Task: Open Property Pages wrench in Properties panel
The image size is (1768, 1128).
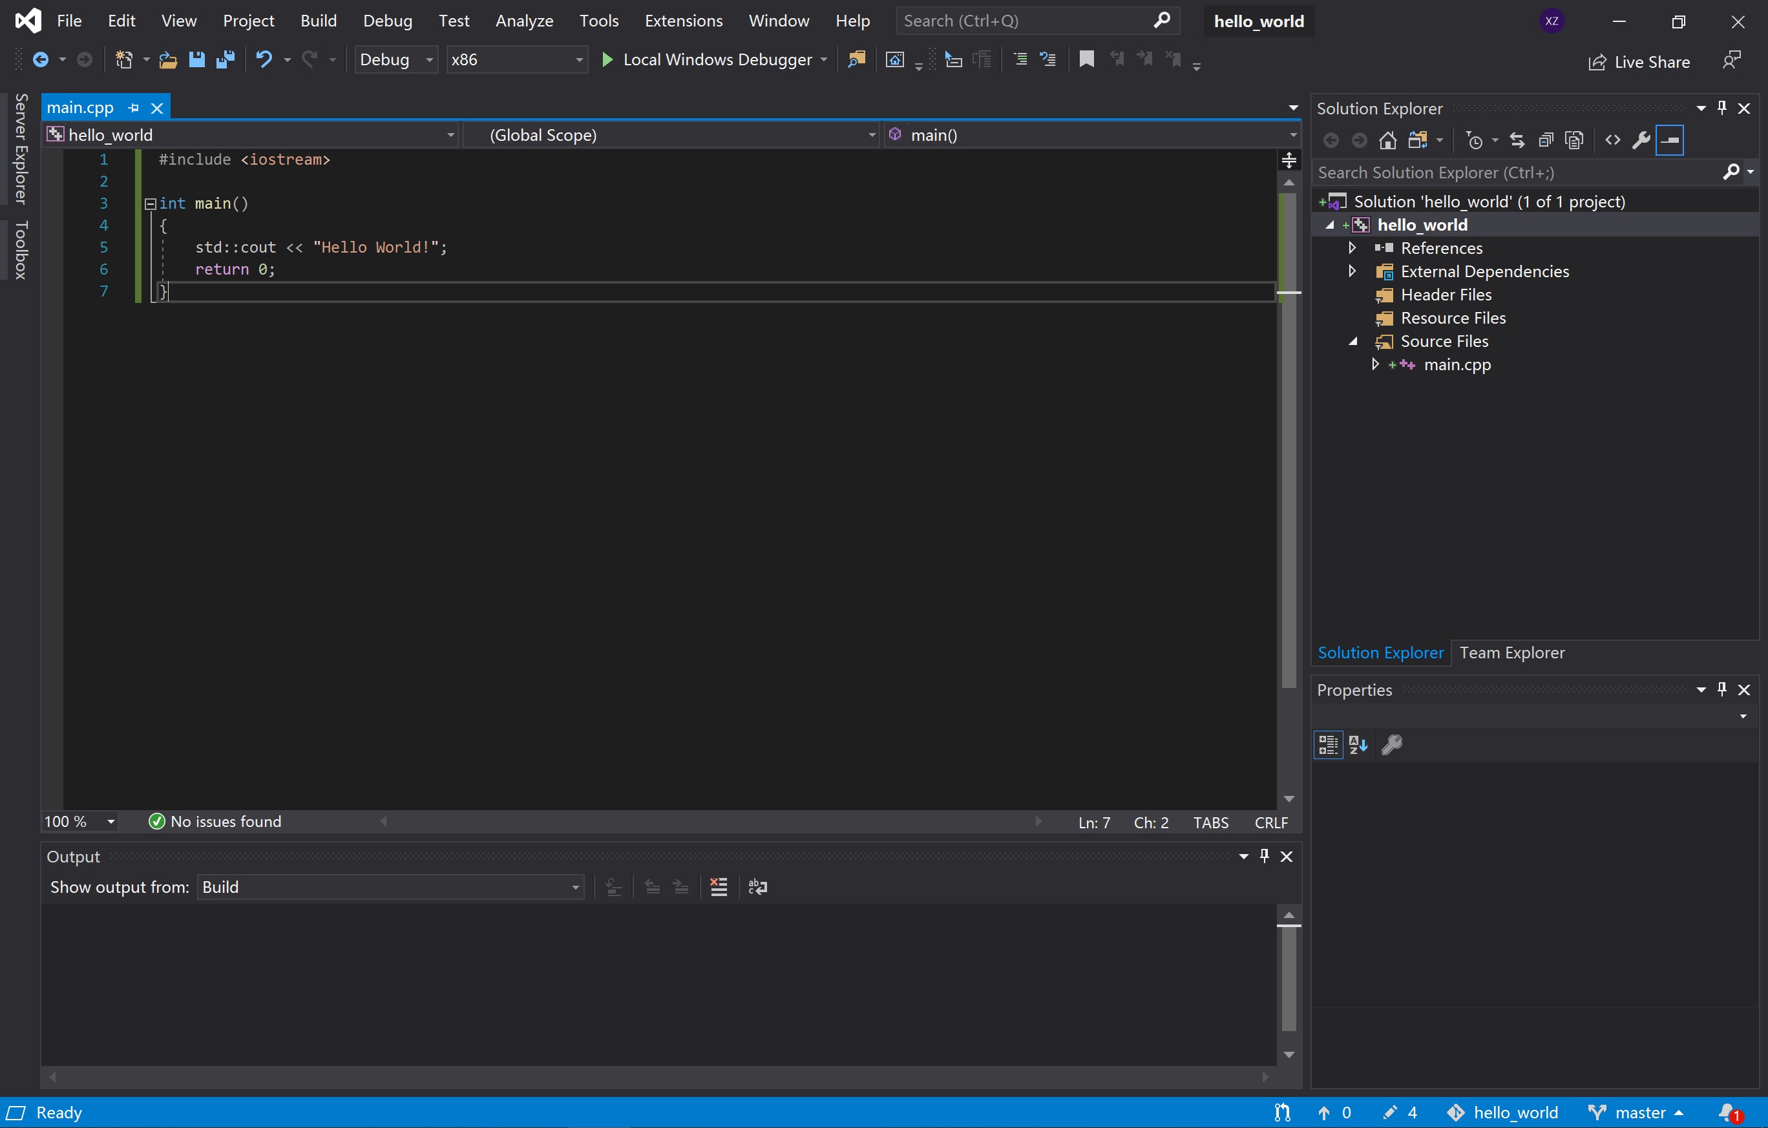Action: click(1391, 745)
